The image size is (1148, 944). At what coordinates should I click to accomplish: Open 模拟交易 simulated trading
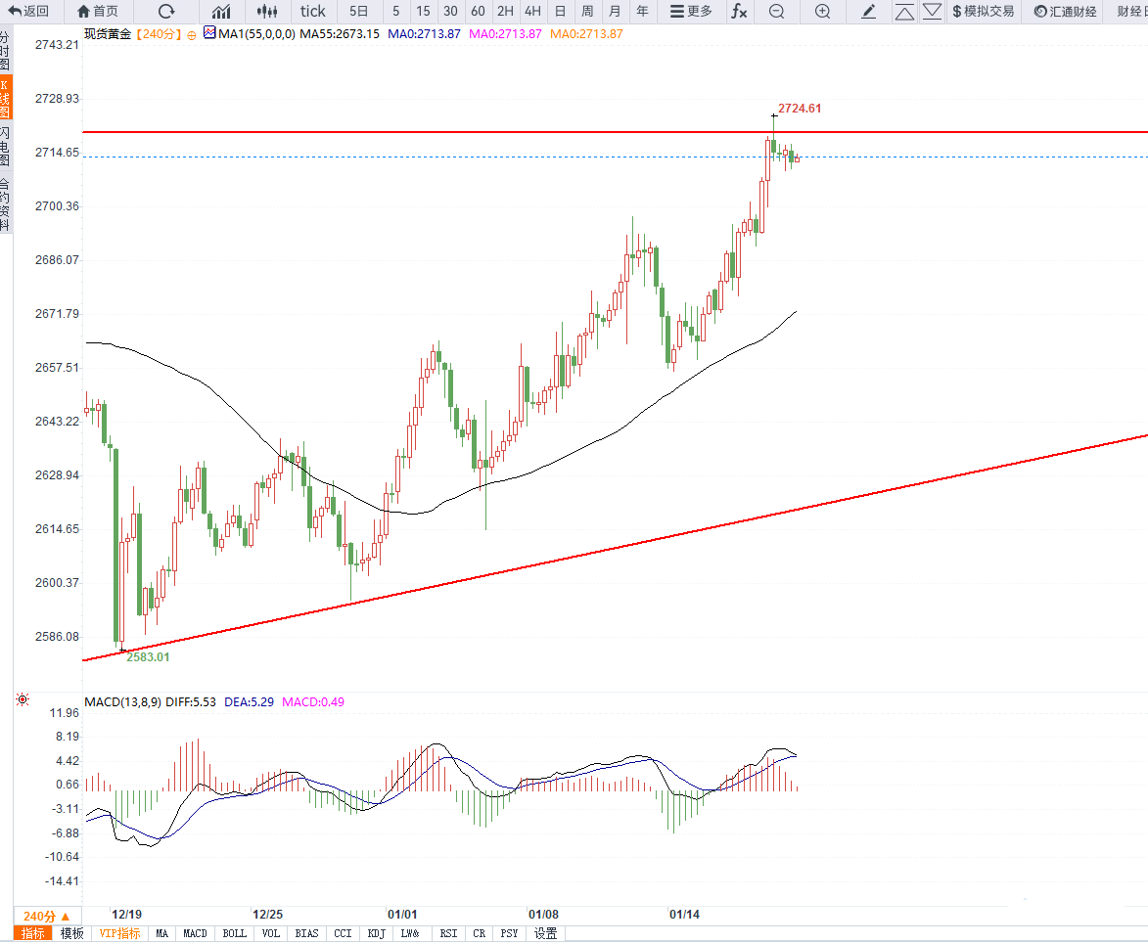pos(984,11)
